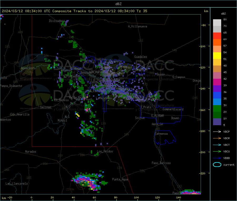Image resolution: width=237 pixels, height=201 pixels.
Task: Click the 'Soitue' map label
Action: [140, 118]
